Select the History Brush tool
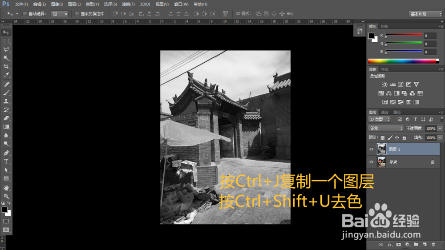The image size is (445, 250). click(x=6, y=110)
